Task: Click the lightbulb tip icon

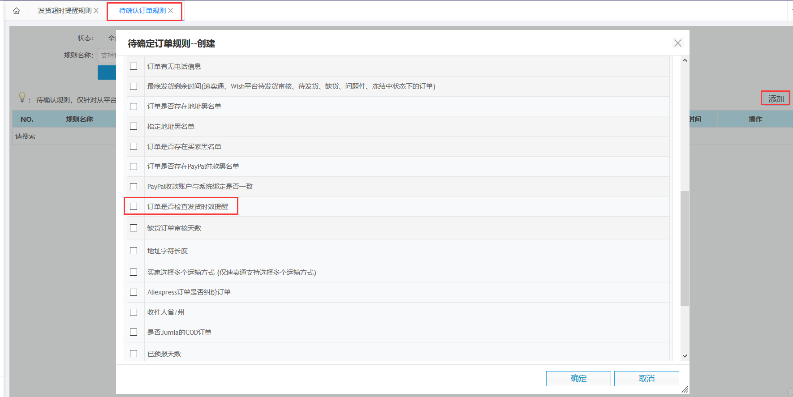Action: click(22, 97)
